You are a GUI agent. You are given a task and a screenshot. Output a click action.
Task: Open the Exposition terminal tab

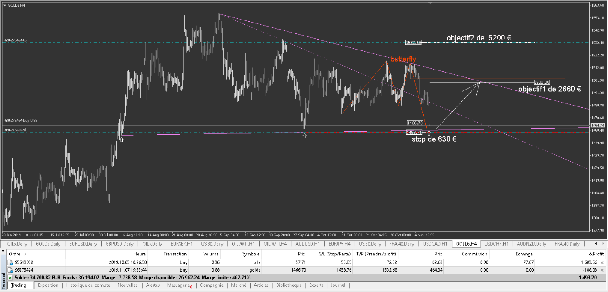pos(48,285)
